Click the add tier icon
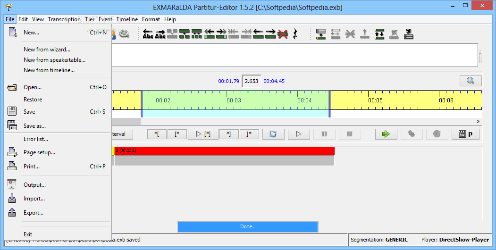Image resolution: width=496 pixels, height=250 pixels. tap(321, 34)
